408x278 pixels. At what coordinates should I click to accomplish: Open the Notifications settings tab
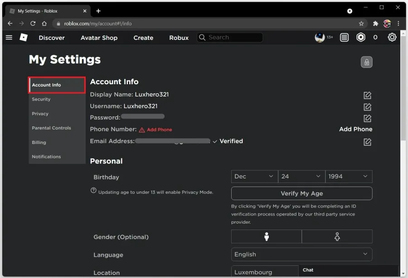[57, 157]
